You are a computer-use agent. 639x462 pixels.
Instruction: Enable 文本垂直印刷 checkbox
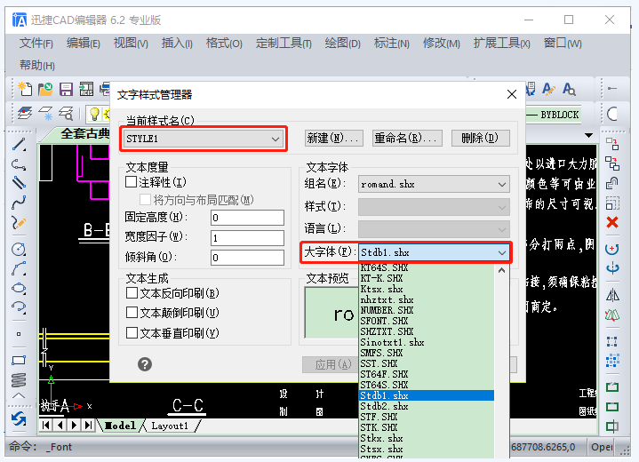(132, 333)
